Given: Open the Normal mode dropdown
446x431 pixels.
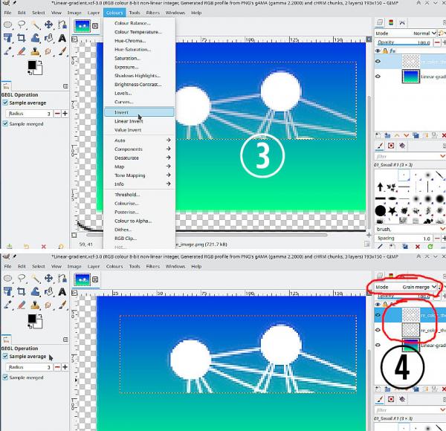Looking at the screenshot, I should [424, 33].
